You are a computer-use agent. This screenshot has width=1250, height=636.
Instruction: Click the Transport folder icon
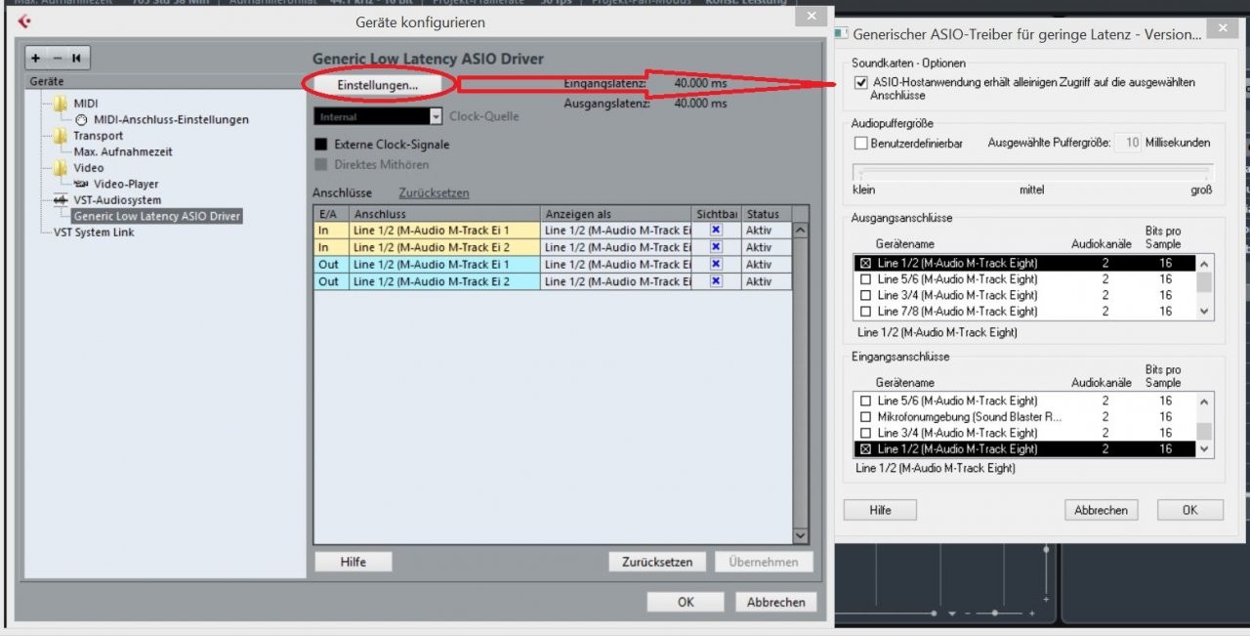point(61,136)
